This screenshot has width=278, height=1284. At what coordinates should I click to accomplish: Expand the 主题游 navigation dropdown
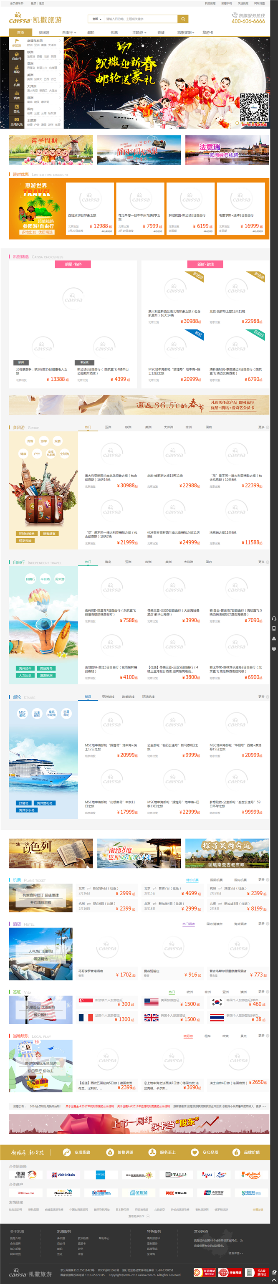(139, 33)
